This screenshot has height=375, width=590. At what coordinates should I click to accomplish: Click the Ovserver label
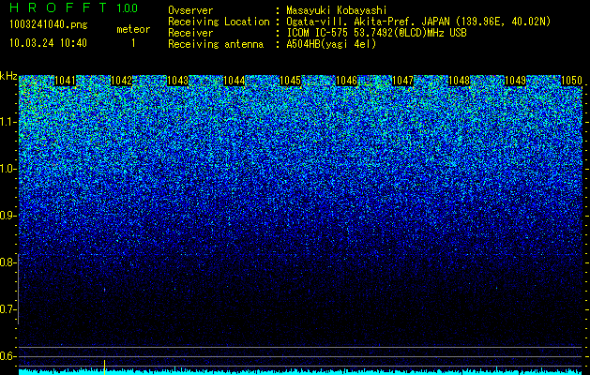[190, 10]
